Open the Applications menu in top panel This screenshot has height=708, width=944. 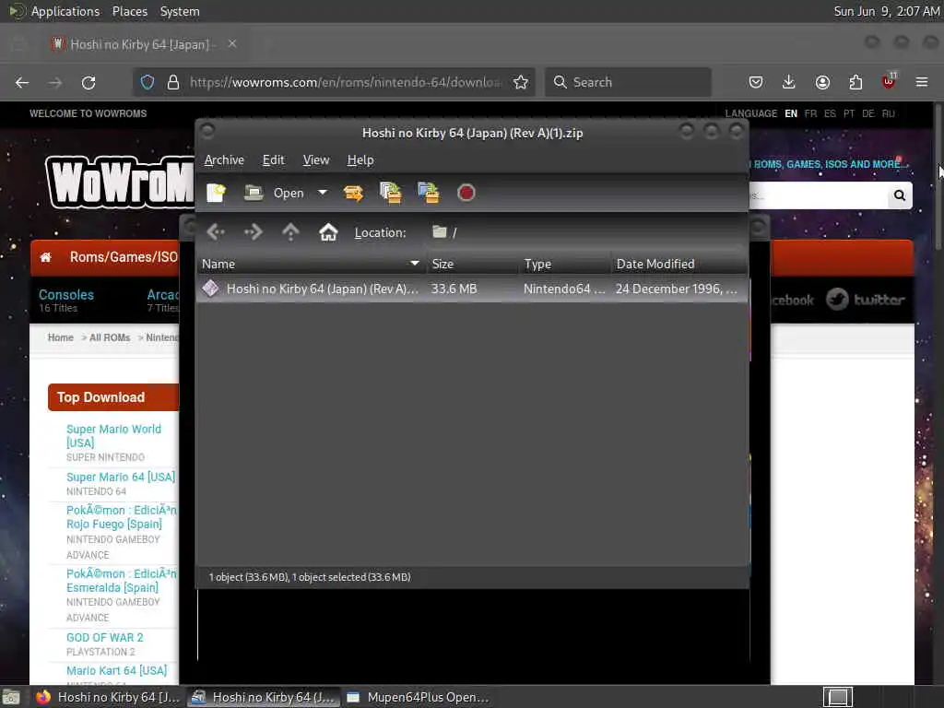point(65,11)
